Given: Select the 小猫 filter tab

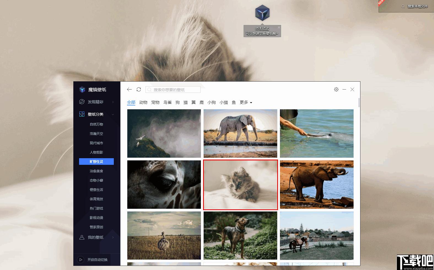Looking at the screenshot, I should [x=224, y=102].
